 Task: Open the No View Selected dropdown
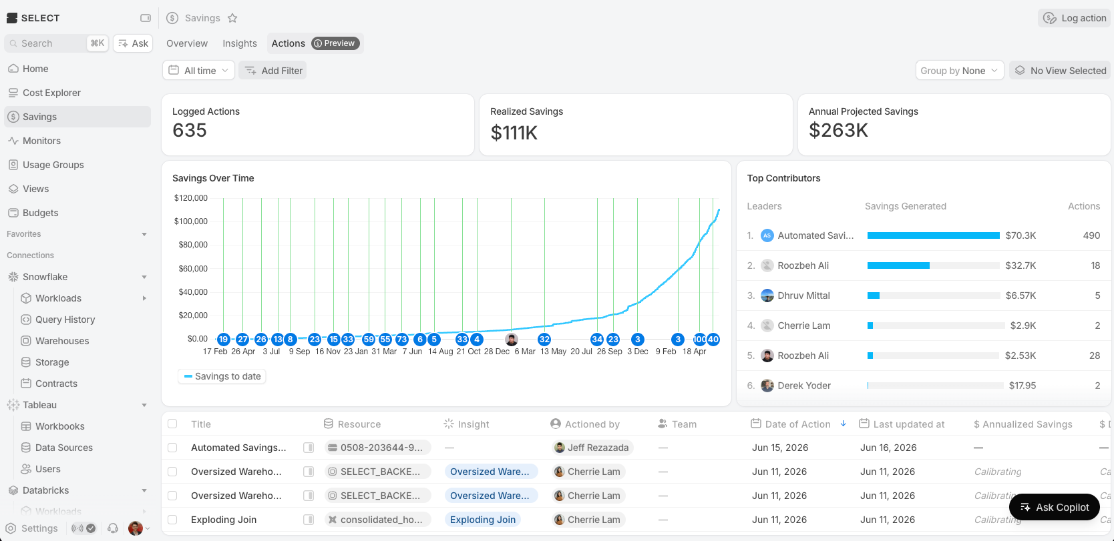tap(1060, 70)
